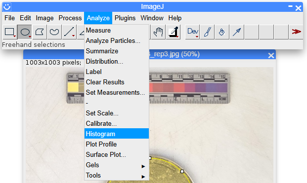307x183 pixels.
Task: Open the More Tools double-arrow menu
Action: point(296,32)
